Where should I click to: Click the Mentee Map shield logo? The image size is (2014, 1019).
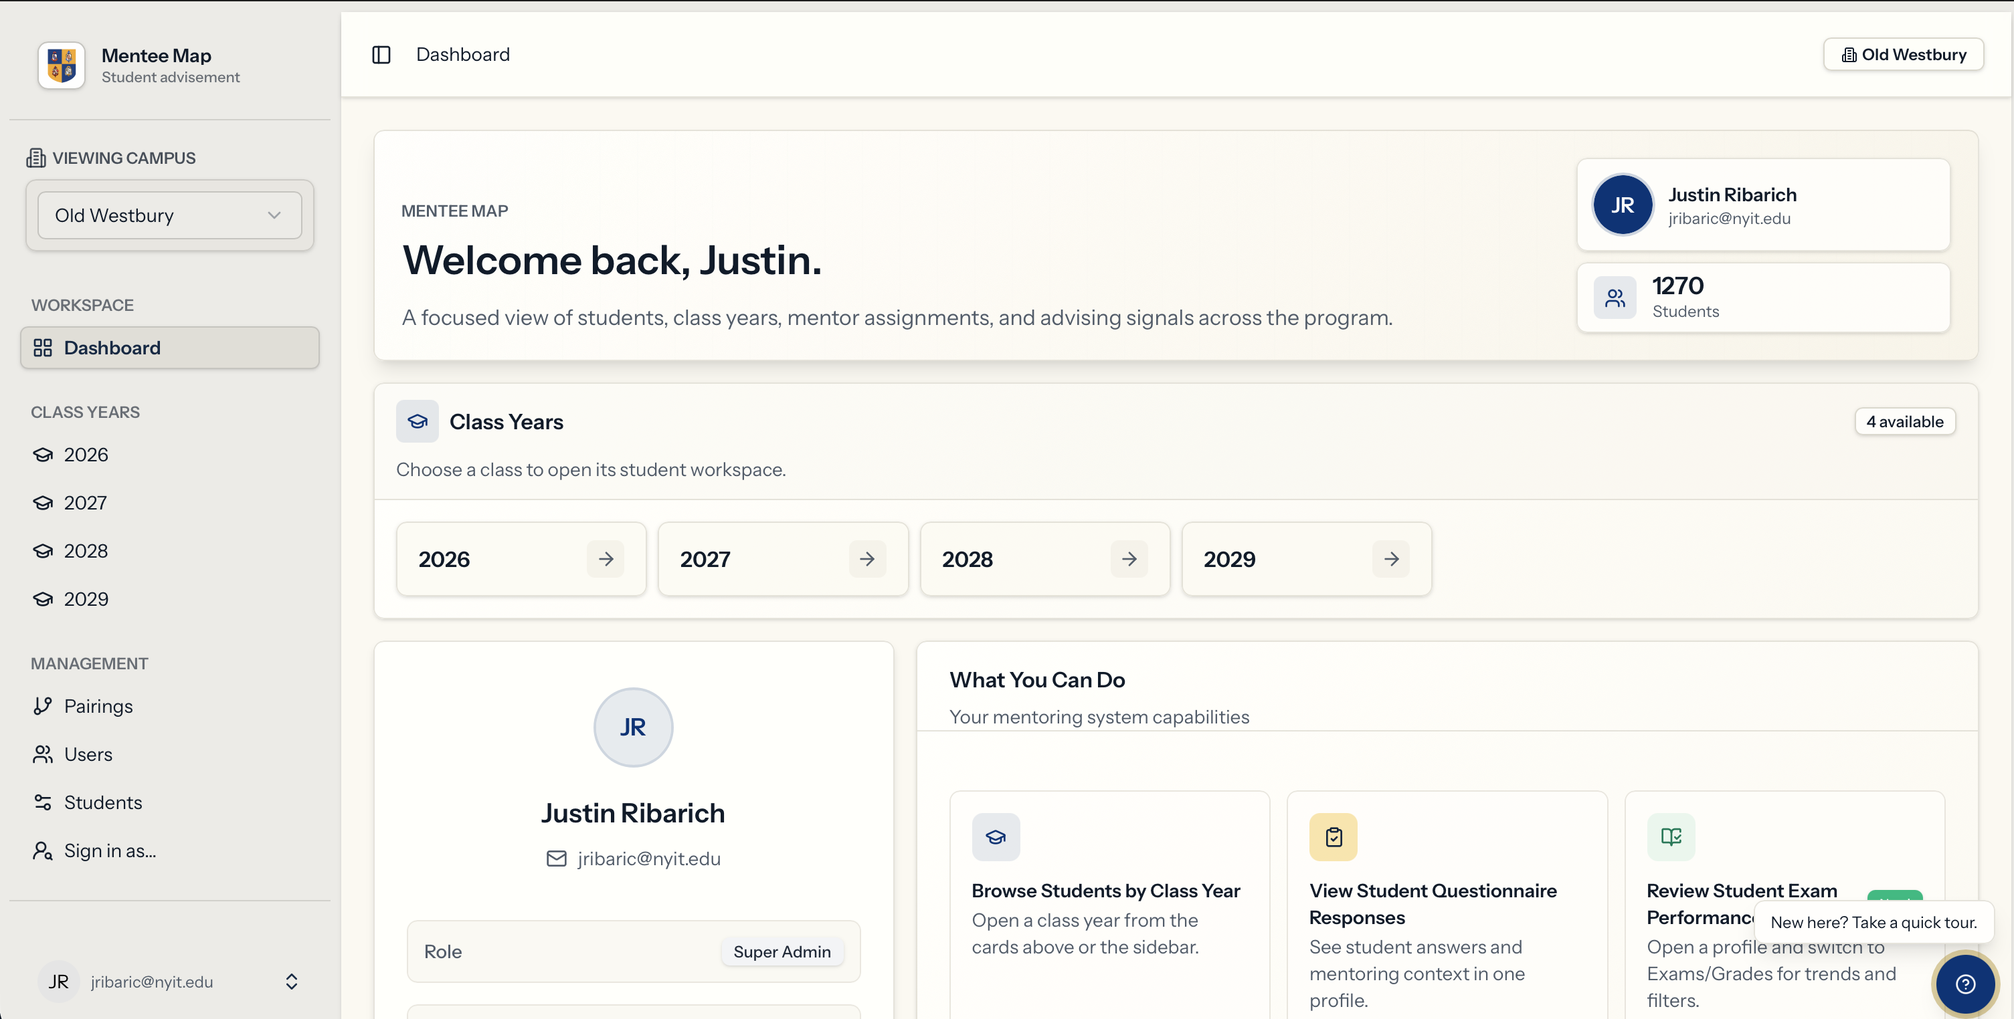click(x=60, y=65)
